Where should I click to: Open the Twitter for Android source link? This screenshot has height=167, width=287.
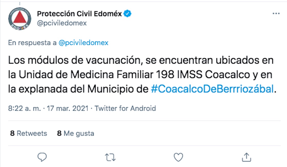pyautogui.click(x=125, y=108)
